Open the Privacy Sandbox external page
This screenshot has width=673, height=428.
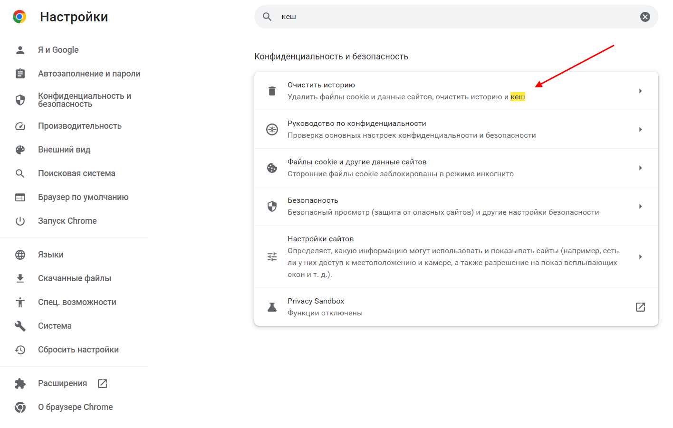640,306
